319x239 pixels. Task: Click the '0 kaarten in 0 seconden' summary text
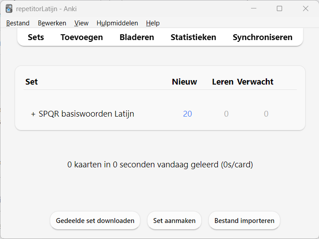(x=160, y=165)
